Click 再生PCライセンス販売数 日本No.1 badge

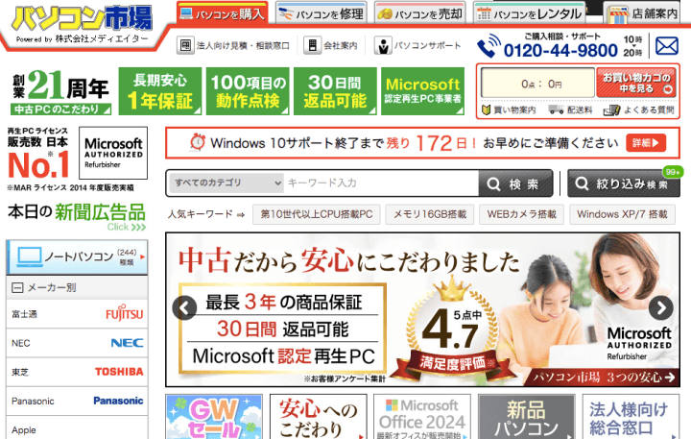(x=38, y=154)
